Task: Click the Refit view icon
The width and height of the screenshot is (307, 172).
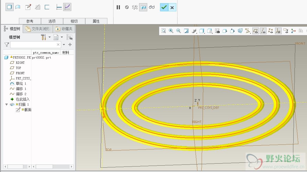Action: tap(164, 31)
